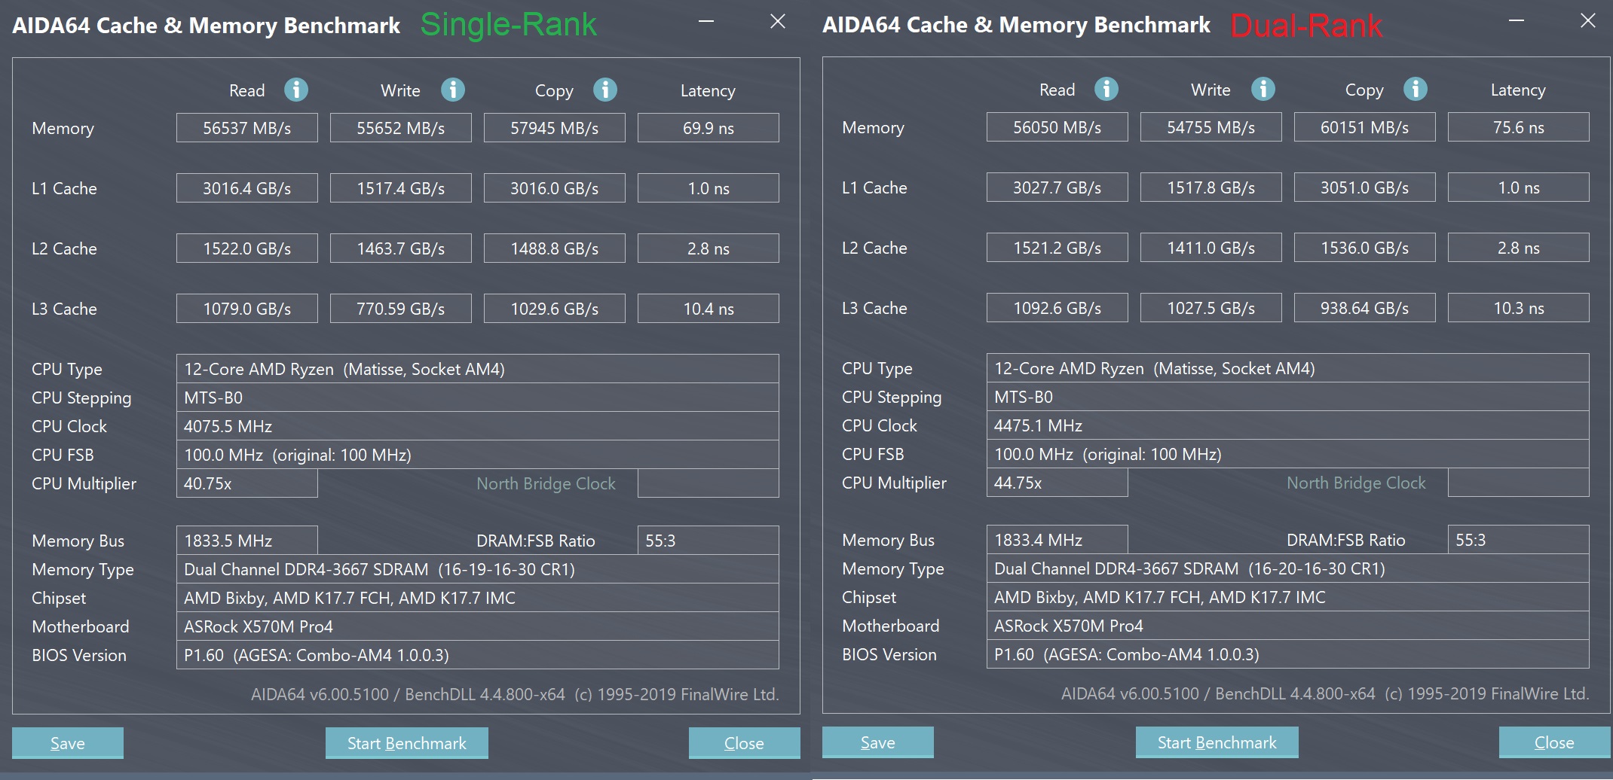Select Memory Bus 1833.5 MHz field
Image resolution: width=1613 pixels, height=780 pixels.
247,541
